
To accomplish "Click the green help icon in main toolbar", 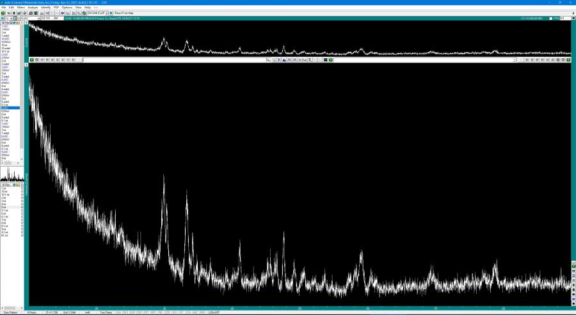I will [x=3, y=13].
